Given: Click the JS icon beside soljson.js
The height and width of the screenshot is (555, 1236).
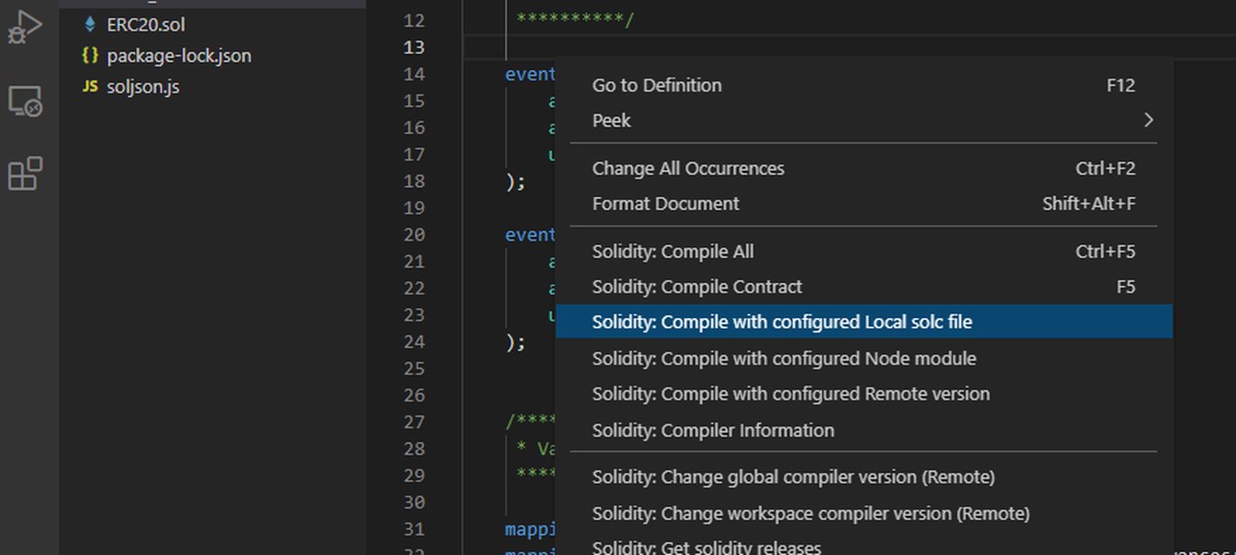Looking at the screenshot, I should coord(90,86).
